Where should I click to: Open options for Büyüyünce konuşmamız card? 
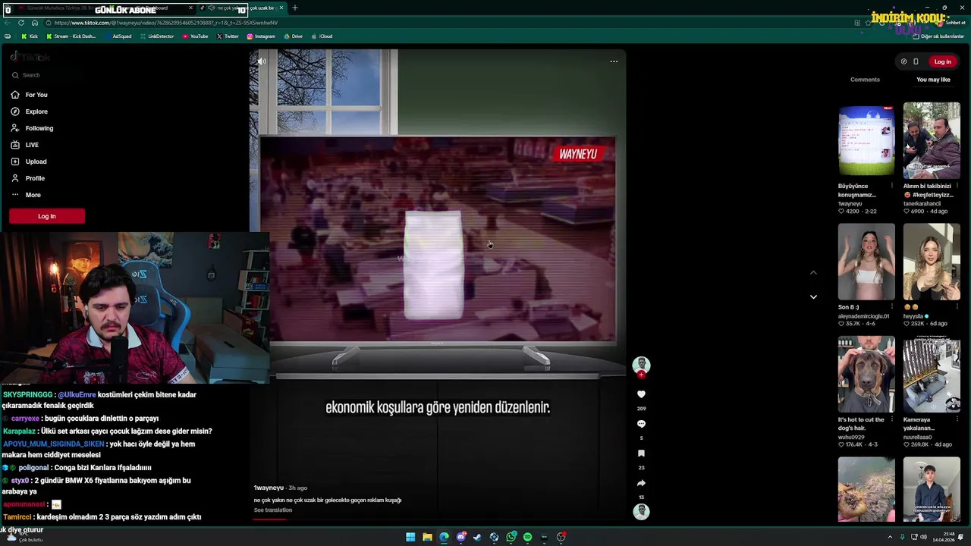click(891, 186)
